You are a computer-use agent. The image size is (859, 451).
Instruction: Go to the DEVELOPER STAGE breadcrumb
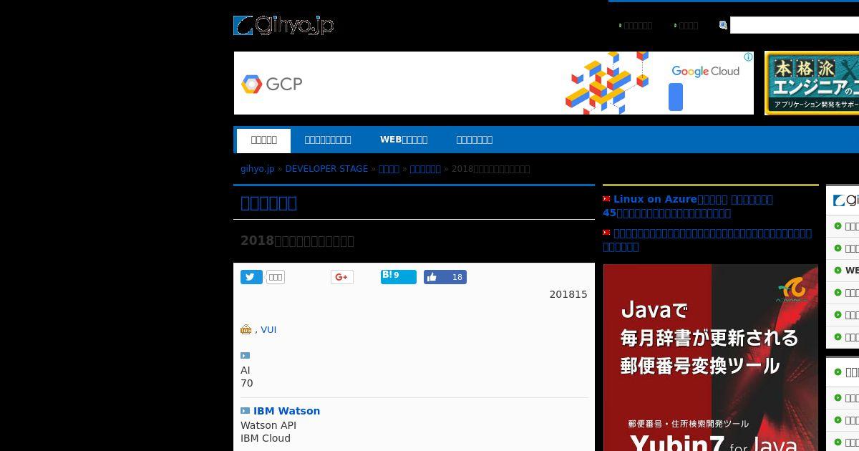coord(326,169)
